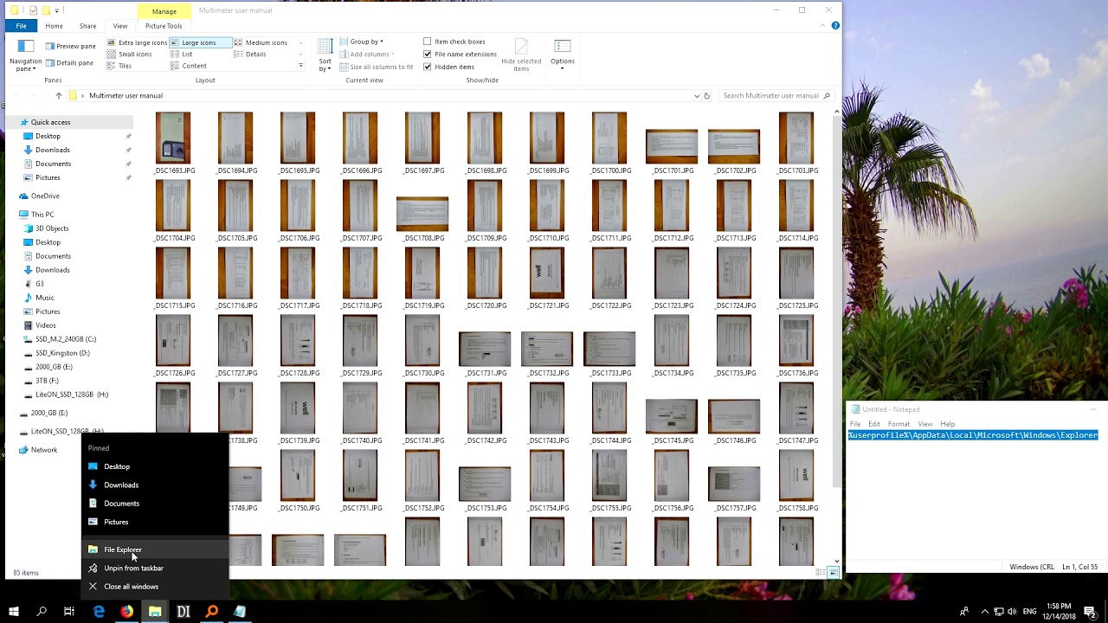Open the Group by dropdown

click(x=362, y=42)
